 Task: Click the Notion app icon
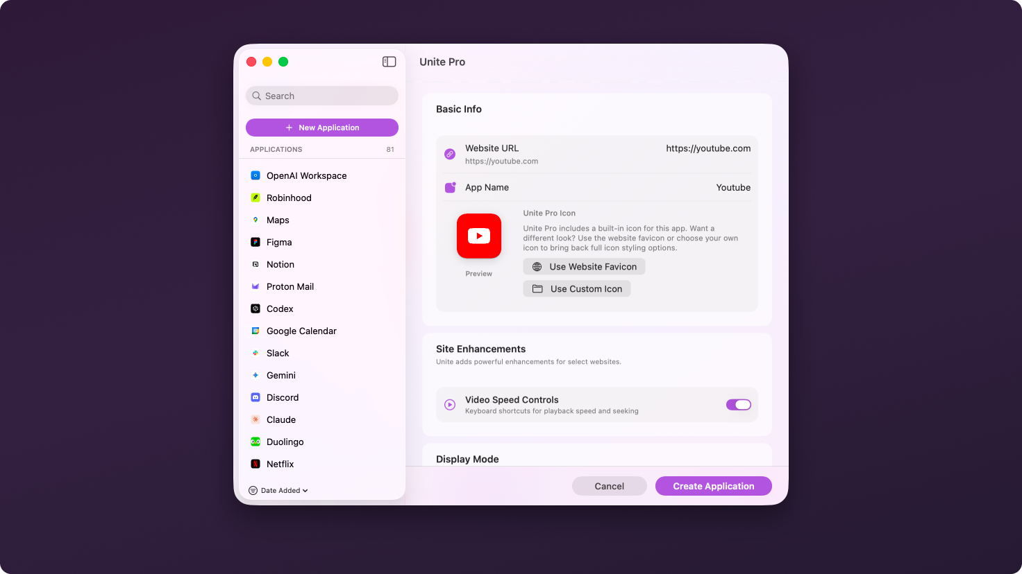pos(255,264)
